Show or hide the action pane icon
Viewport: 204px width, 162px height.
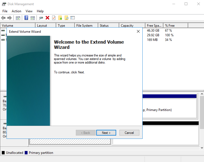point(33,18)
